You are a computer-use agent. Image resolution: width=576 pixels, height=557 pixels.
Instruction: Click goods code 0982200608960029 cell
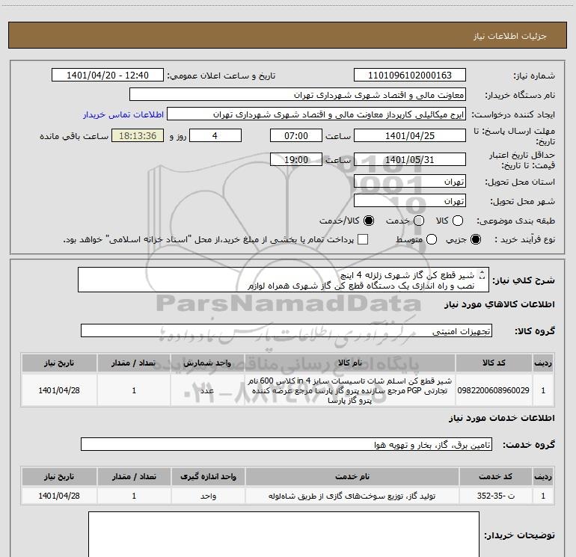[494, 390]
